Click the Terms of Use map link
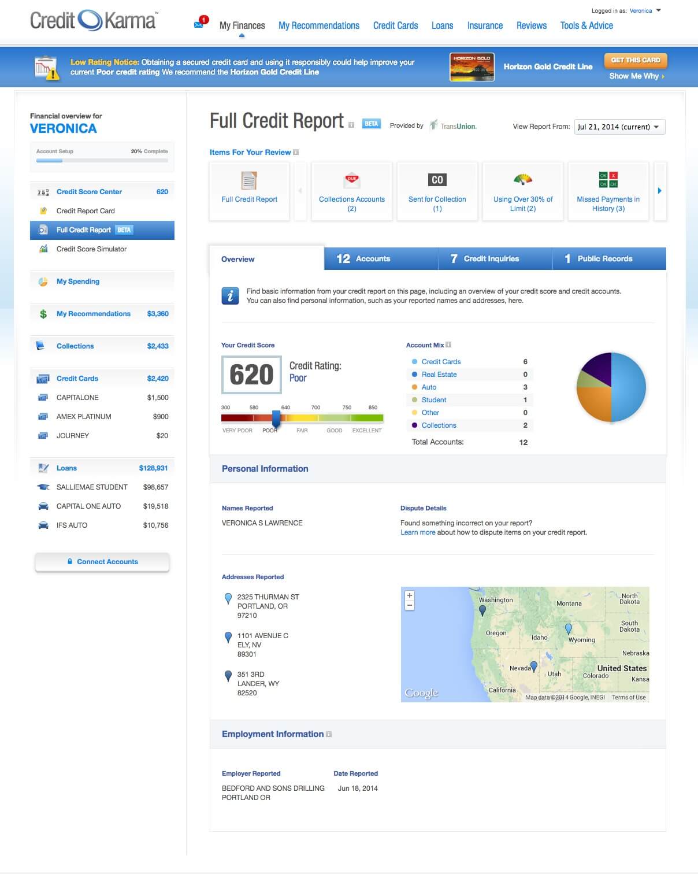The height and width of the screenshot is (874, 698). [629, 698]
